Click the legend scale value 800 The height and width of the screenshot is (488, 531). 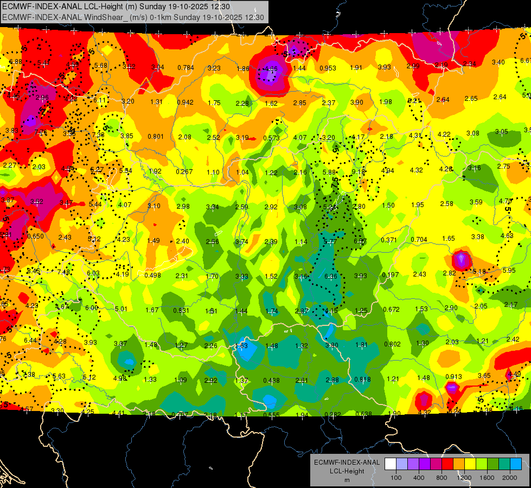442,478
